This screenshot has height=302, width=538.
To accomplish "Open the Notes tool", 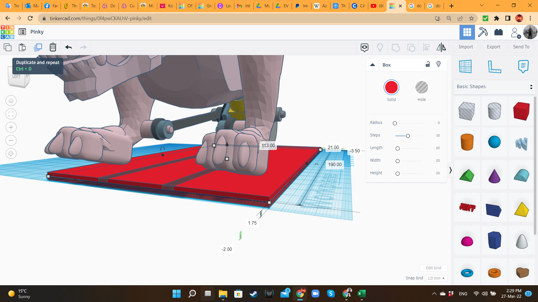I will 523,67.
